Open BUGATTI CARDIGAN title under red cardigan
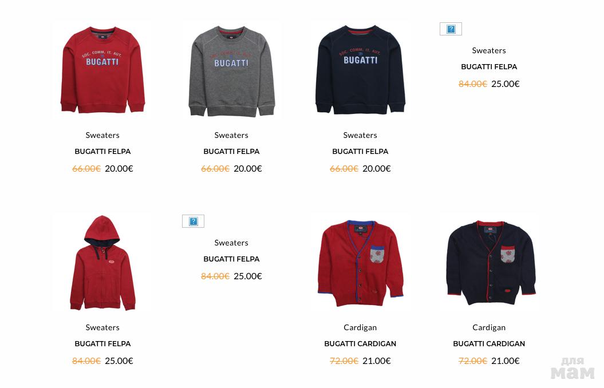This screenshot has width=604, height=388. (360, 344)
